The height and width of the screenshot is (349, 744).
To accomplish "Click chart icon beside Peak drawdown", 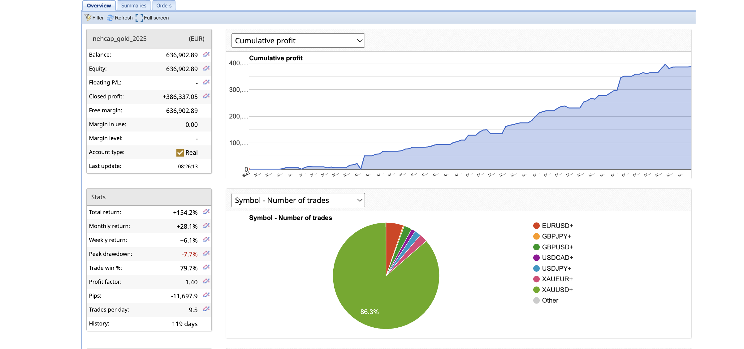I will [206, 253].
